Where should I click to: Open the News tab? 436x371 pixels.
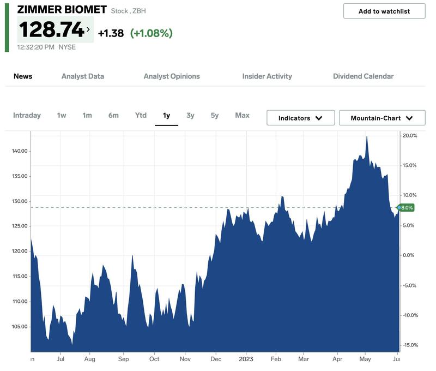pyautogui.click(x=23, y=76)
